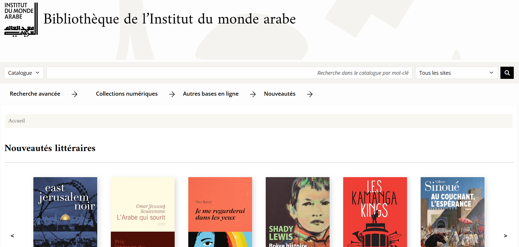The image size is (519, 247).
Task: Open L'Arabe qui sourit book cover
Action: pos(143,212)
